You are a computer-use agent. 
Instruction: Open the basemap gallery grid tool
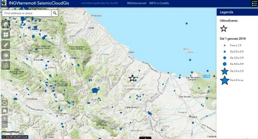coord(6,35)
